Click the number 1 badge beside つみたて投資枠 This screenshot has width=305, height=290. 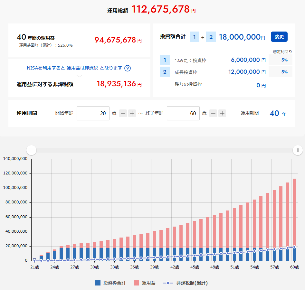[x=165, y=60]
